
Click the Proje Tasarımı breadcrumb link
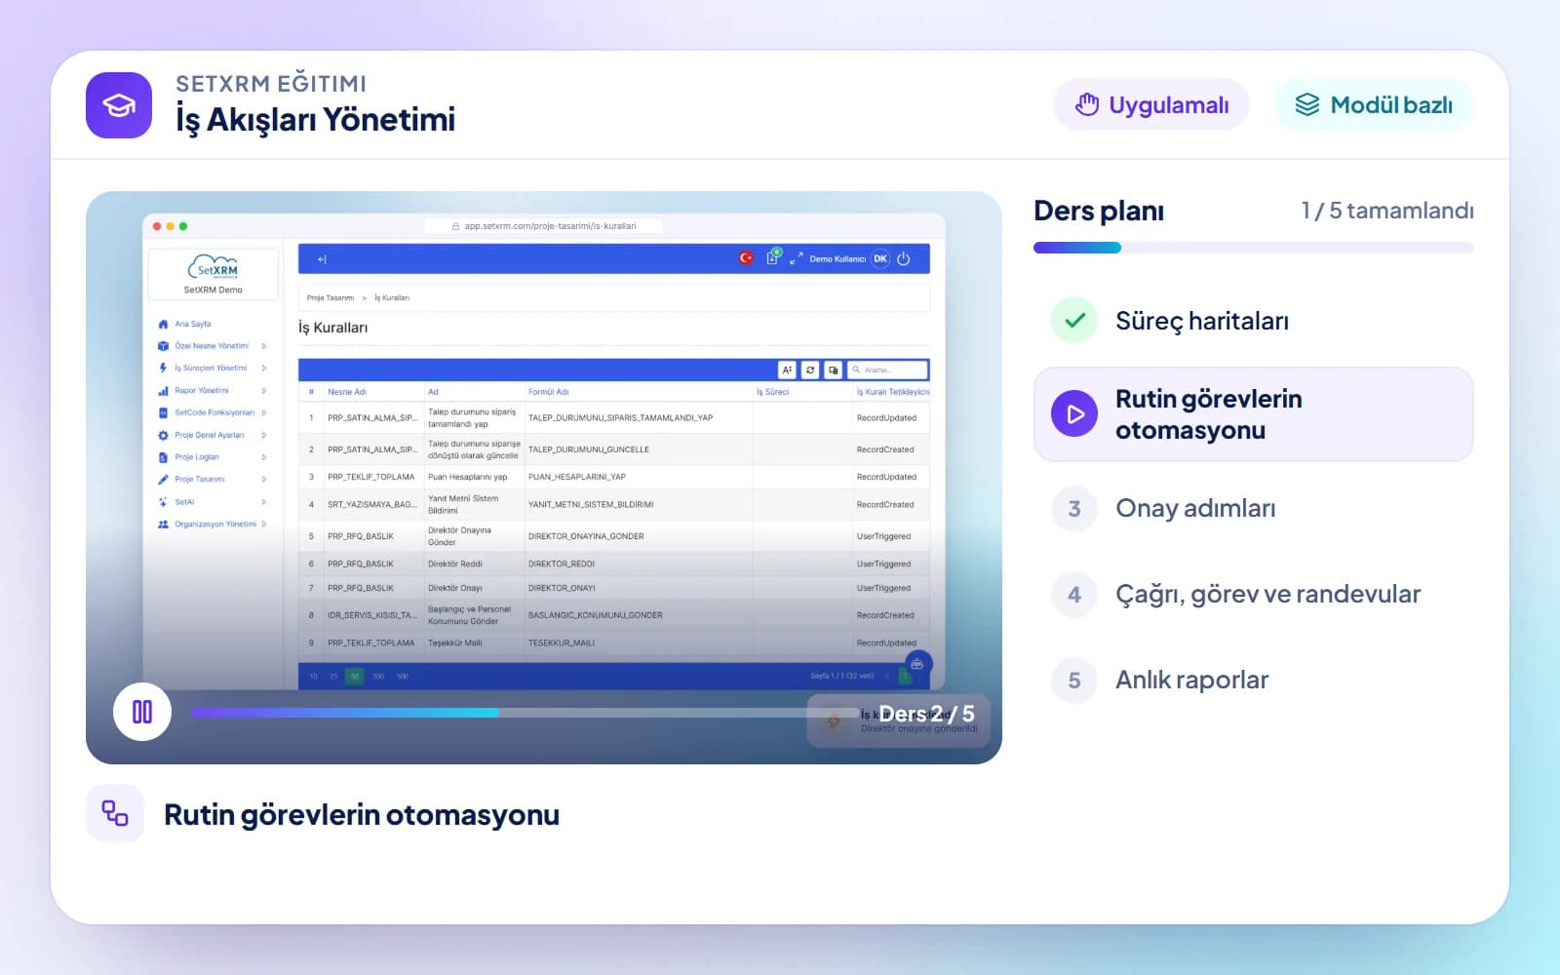(331, 298)
